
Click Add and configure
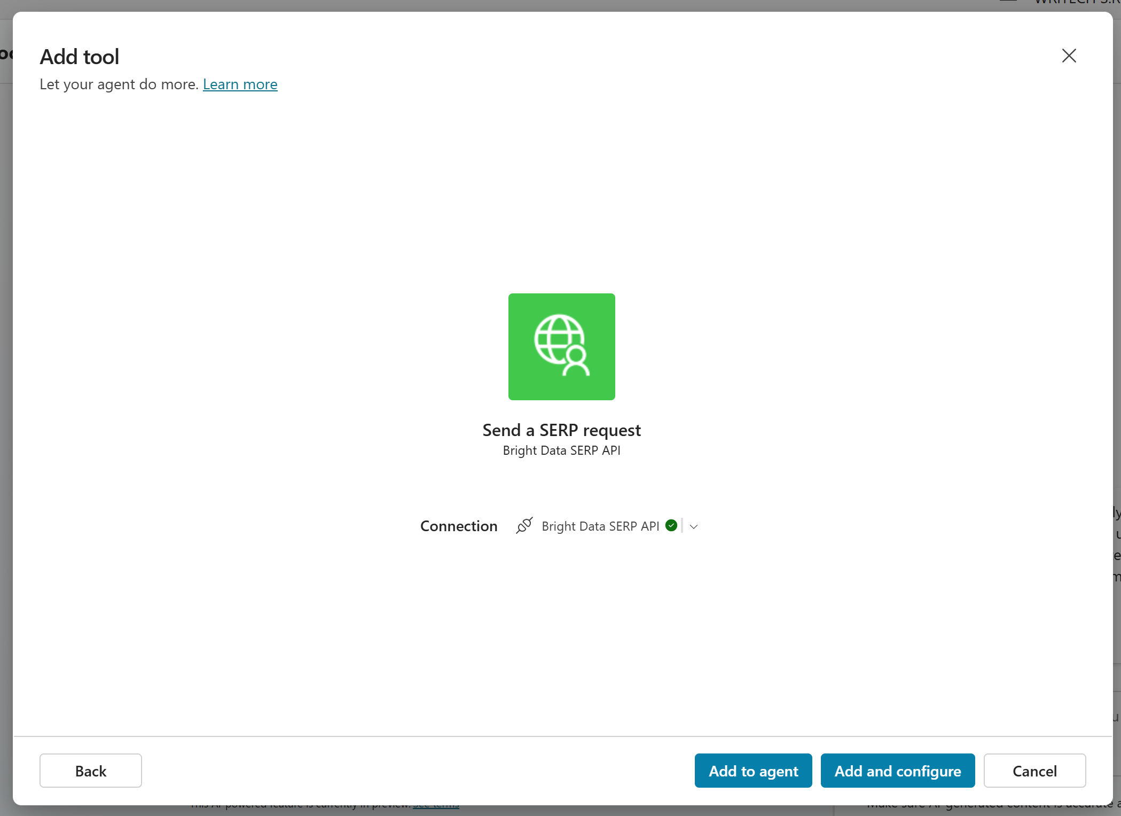897,771
